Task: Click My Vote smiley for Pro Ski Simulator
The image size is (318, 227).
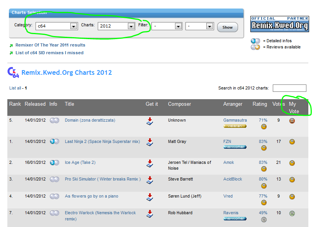Action: [x=292, y=180]
